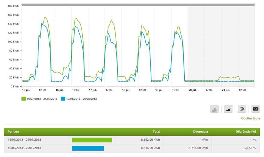This screenshot has width=264, height=157.
Task: Take a chart snapshot with camera icon
Action: [256, 109]
